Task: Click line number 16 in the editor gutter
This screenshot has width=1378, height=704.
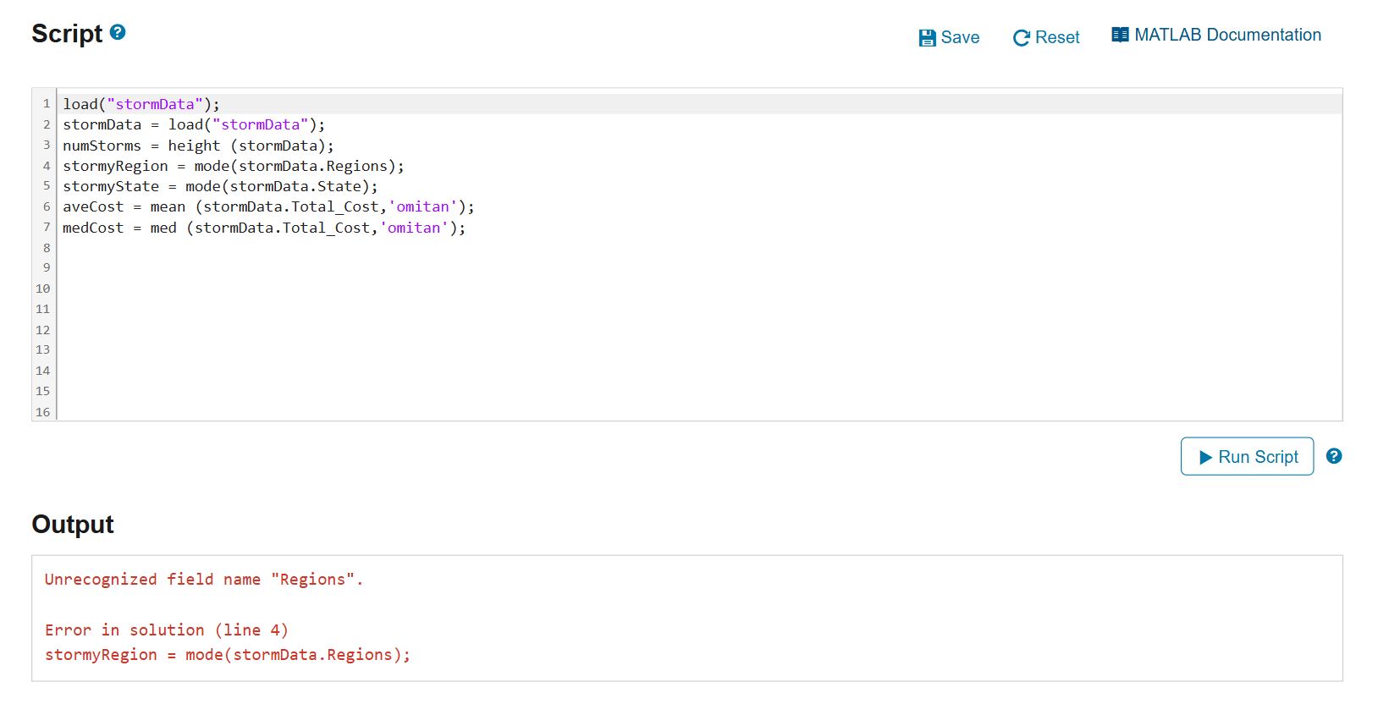Action: tap(43, 412)
